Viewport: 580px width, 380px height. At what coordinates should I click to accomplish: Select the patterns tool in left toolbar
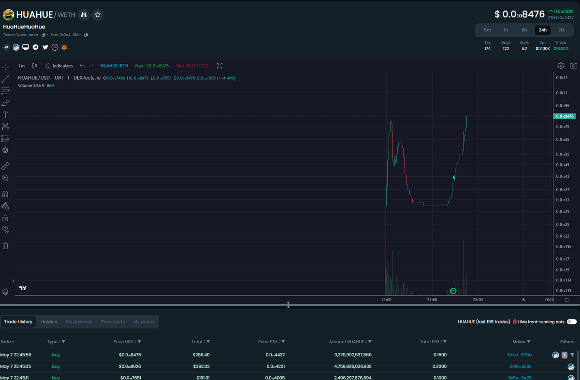point(5,126)
